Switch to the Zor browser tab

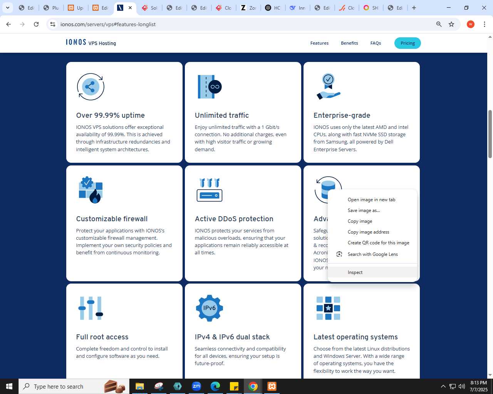248,8
